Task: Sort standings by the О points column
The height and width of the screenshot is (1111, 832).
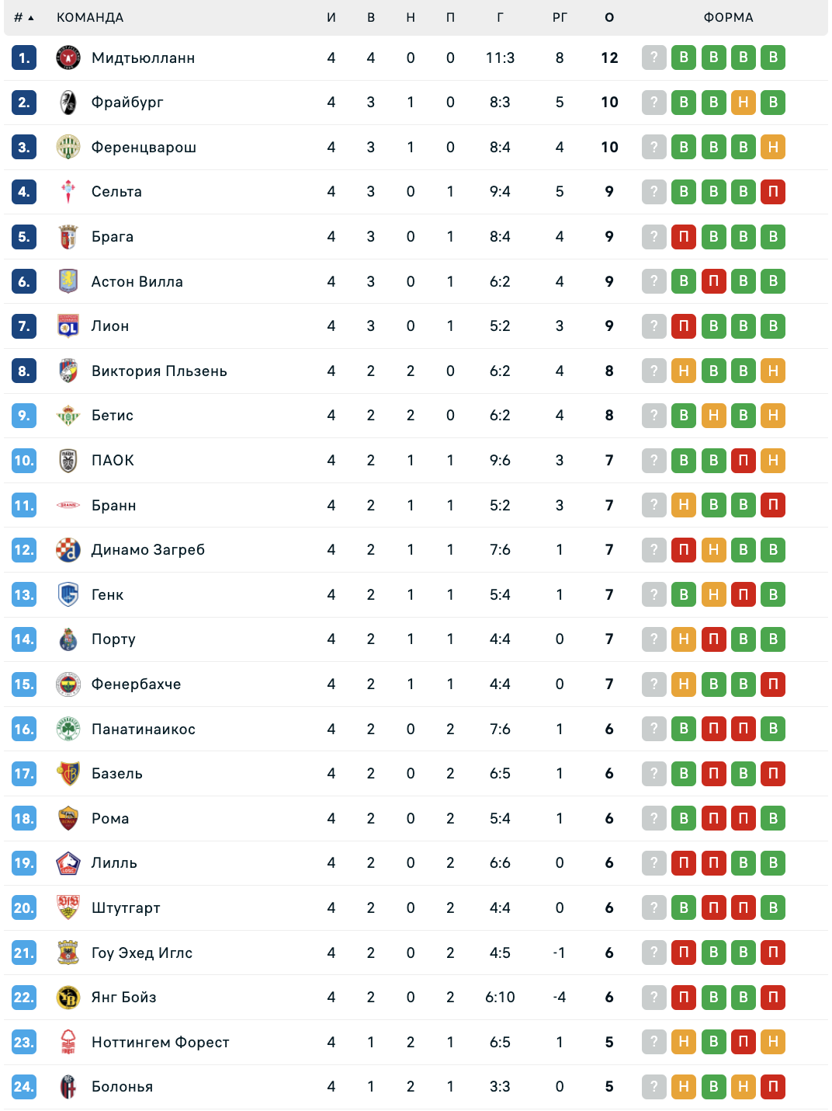Action: (x=609, y=17)
